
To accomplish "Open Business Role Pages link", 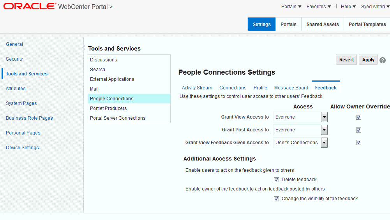I will [x=29, y=118].
